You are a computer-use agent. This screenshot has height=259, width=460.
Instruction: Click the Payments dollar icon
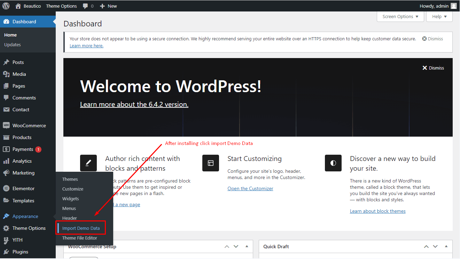click(x=6, y=149)
